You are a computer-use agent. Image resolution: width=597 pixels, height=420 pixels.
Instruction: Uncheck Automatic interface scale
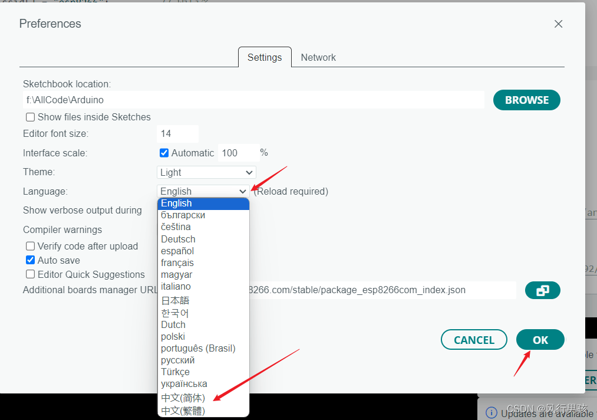(164, 152)
